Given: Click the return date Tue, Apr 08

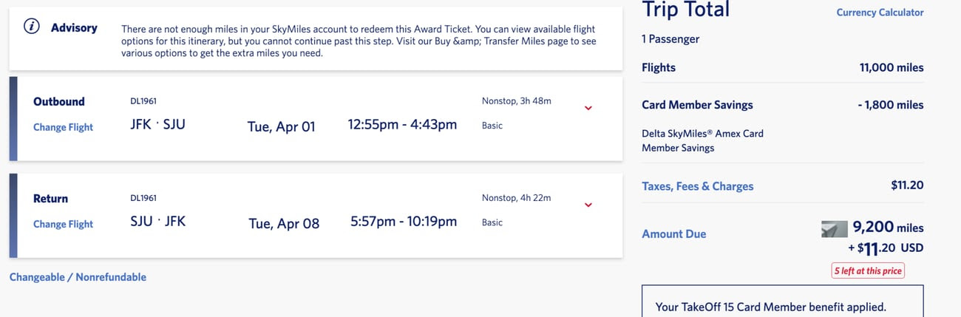Looking at the screenshot, I should pos(284,223).
